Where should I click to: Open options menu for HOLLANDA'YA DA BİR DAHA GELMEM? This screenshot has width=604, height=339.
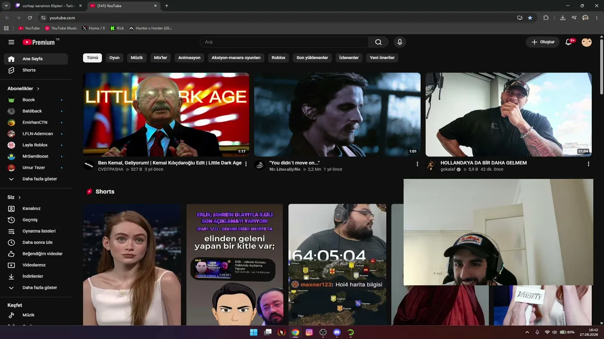[x=588, y=164]
